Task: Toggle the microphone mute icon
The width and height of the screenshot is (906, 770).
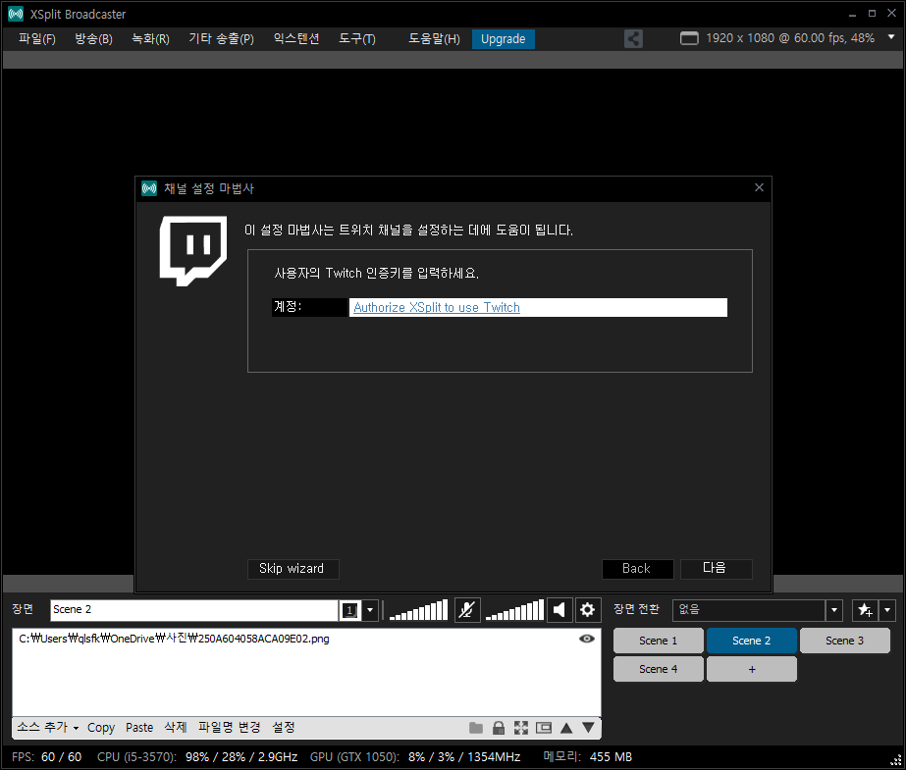Action: click(467, 610)
